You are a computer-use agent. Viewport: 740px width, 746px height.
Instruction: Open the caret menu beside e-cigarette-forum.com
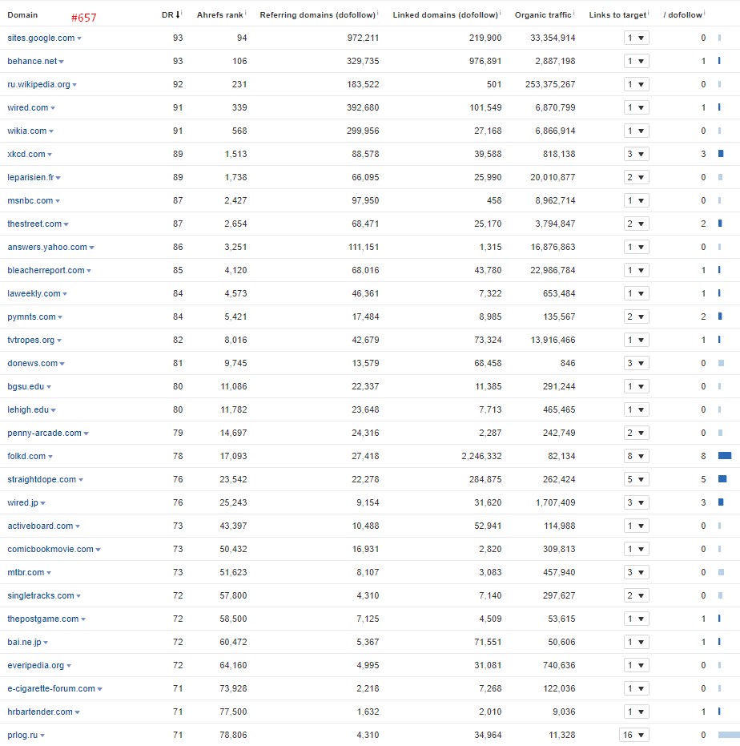pyautogui.click(x=100, y=689)
